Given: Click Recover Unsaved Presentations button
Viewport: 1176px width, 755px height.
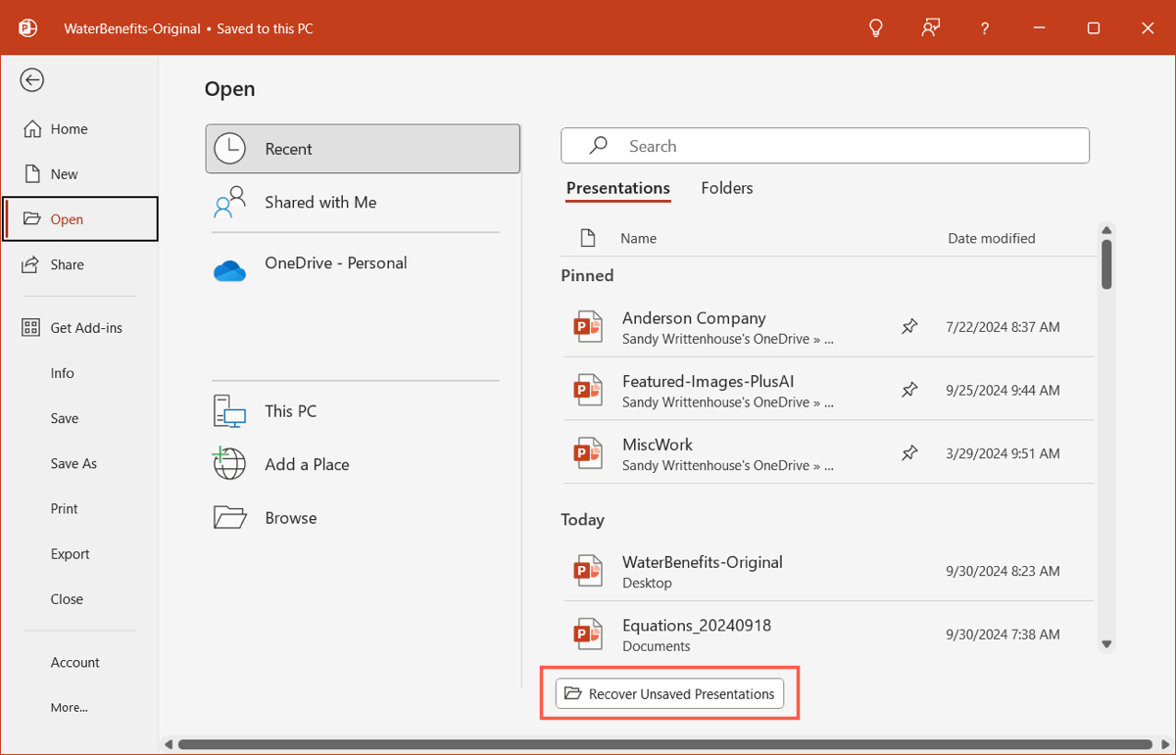Looking at the screenshot, I should pos(670,694).
